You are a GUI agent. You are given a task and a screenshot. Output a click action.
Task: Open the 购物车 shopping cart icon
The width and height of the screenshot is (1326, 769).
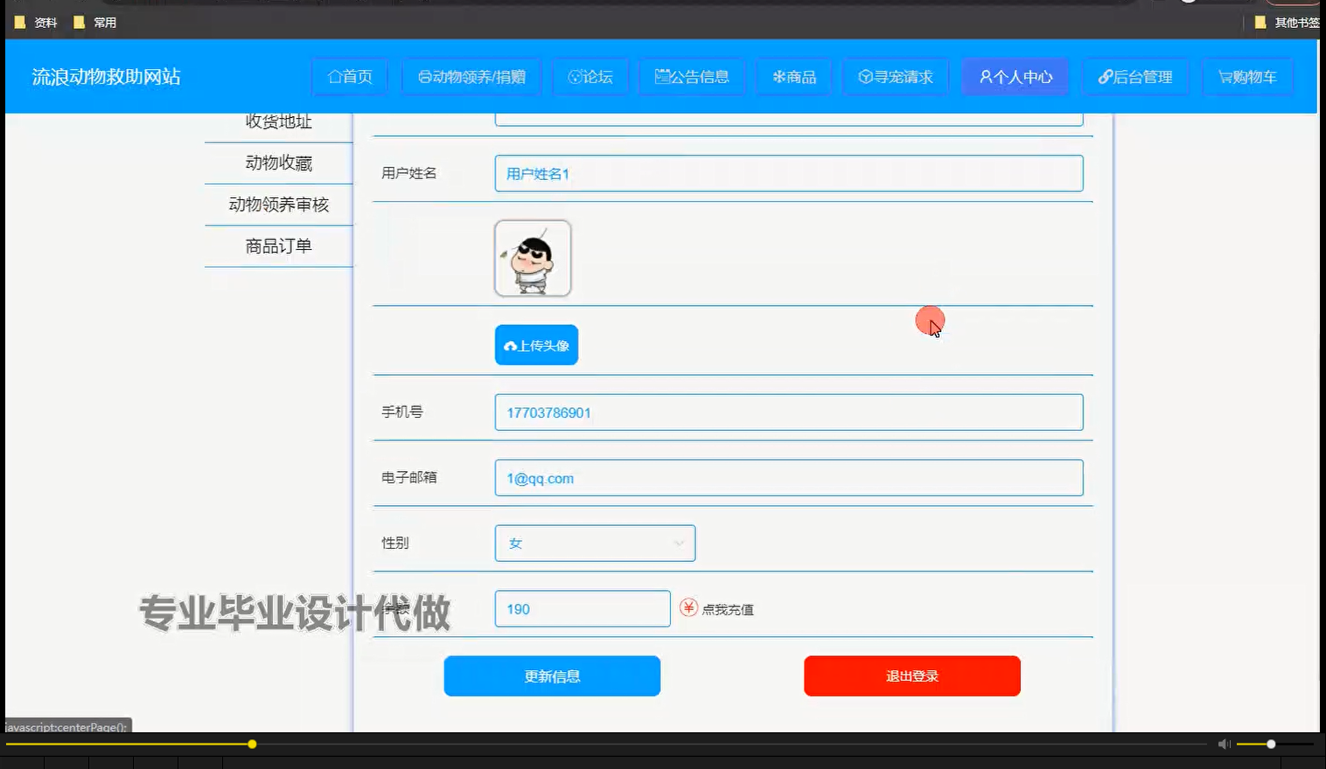click(x=1226, y=77)
